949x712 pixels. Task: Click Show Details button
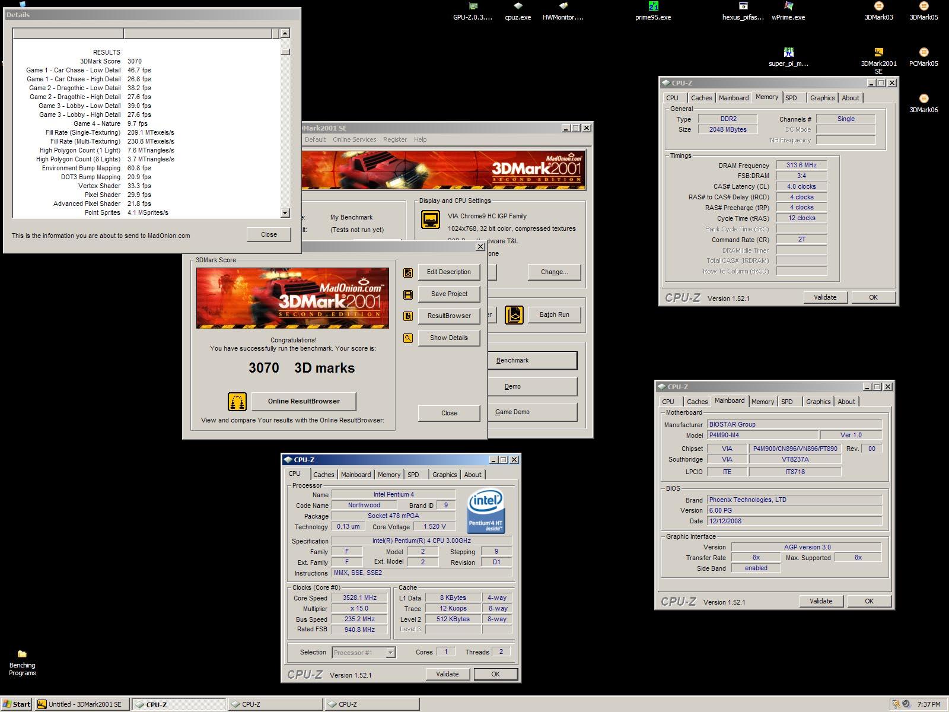tap(449, 338)
